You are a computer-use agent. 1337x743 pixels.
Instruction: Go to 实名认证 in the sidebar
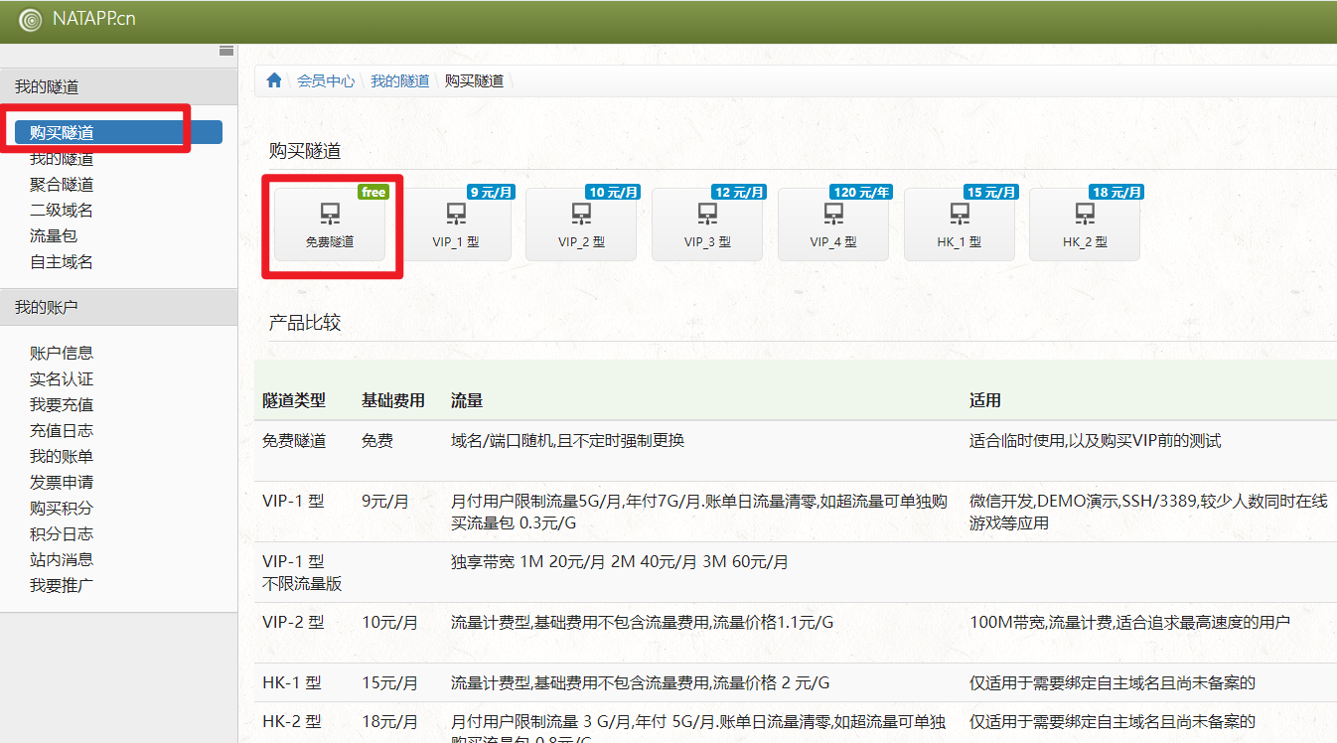coord(62,379)
